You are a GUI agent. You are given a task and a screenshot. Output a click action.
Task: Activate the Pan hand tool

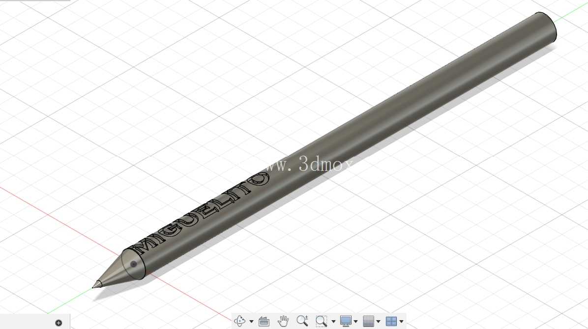click(283, 321)
